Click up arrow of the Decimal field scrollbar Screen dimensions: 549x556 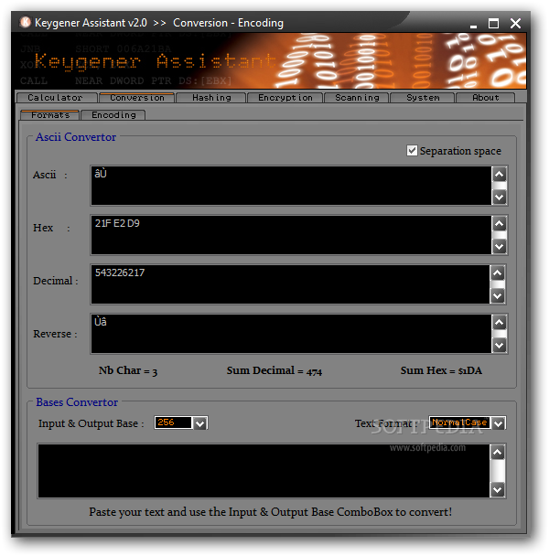tap(498, 273)
